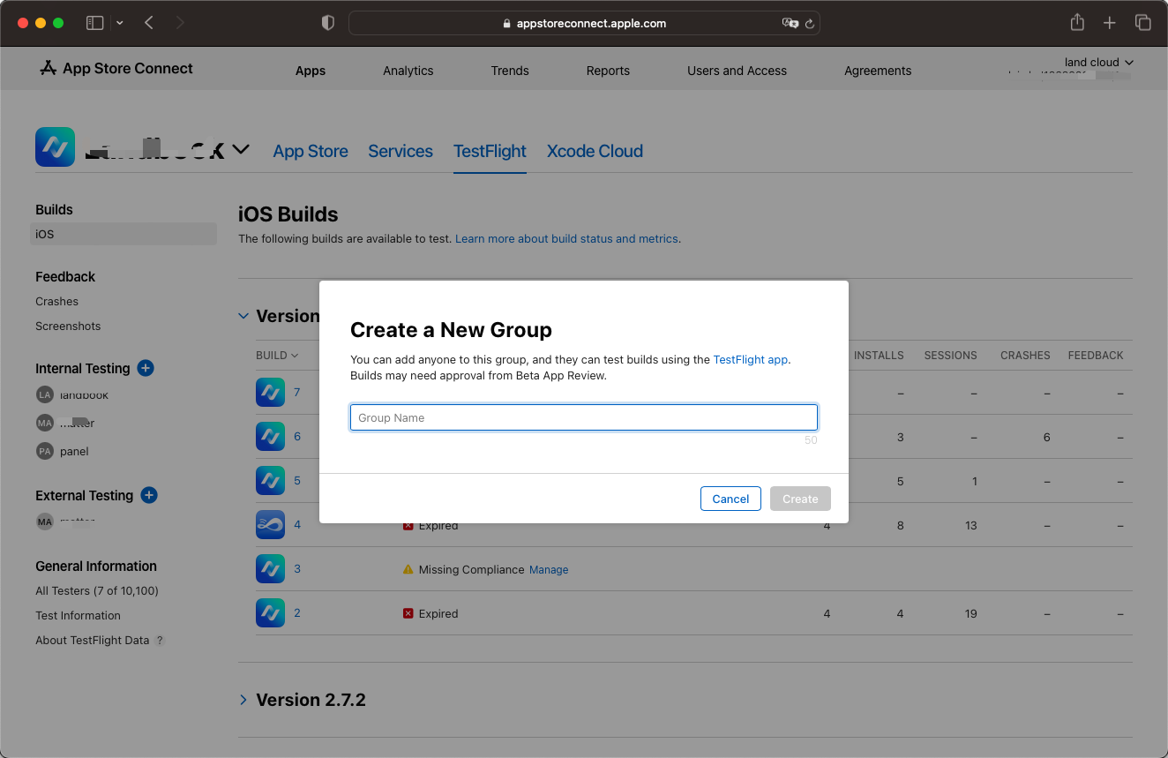Click the Create button in dialog

pos(800,499)
